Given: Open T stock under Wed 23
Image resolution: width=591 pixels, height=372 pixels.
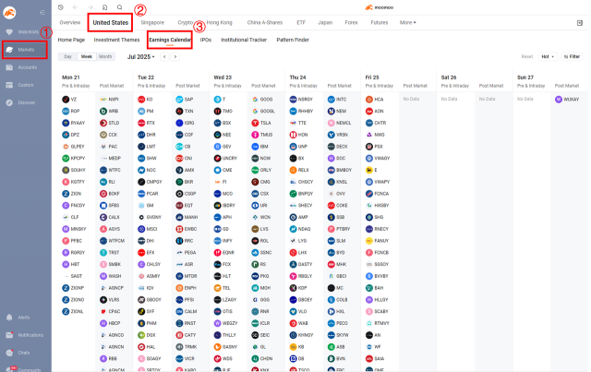Looking at the screenshot, I should point(220,100).
